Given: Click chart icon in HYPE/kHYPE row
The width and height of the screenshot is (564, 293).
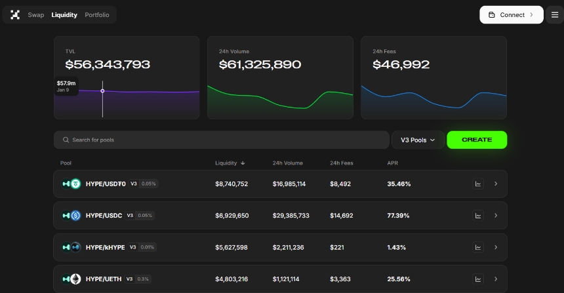Looking at the screenshot, I should (478, 247).
